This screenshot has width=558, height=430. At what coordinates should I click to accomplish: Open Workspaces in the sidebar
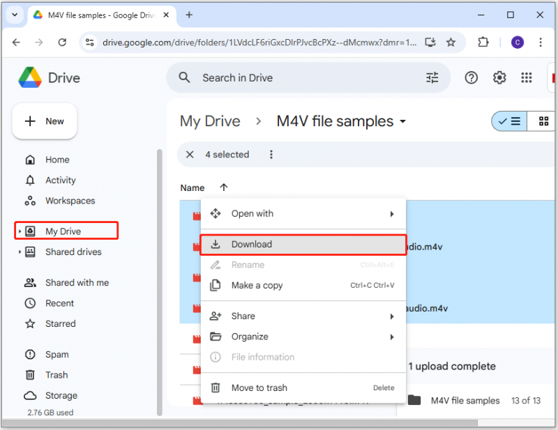[x=70, y=201]
